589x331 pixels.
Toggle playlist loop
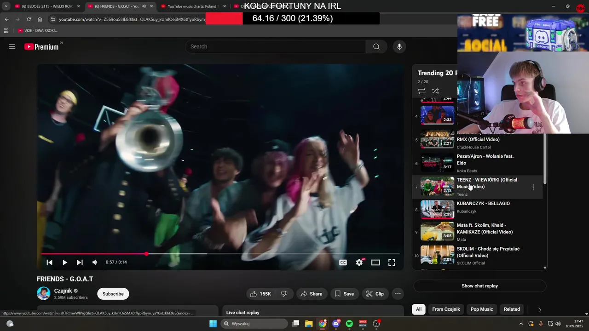point(422,91)
